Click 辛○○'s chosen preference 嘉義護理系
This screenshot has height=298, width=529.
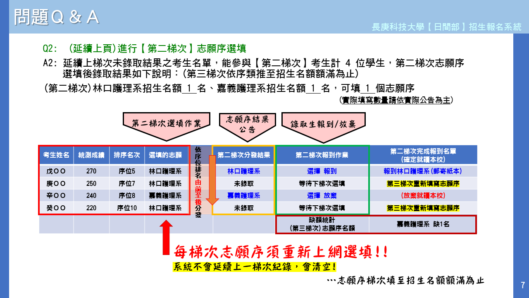pyautogui.click(x=165, y=195)
